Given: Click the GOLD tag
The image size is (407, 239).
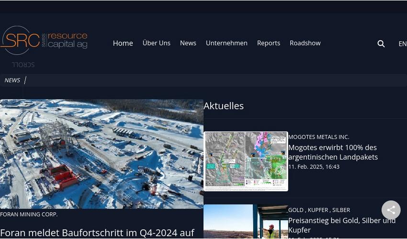Looking at the screenshot, I should 295,210.
